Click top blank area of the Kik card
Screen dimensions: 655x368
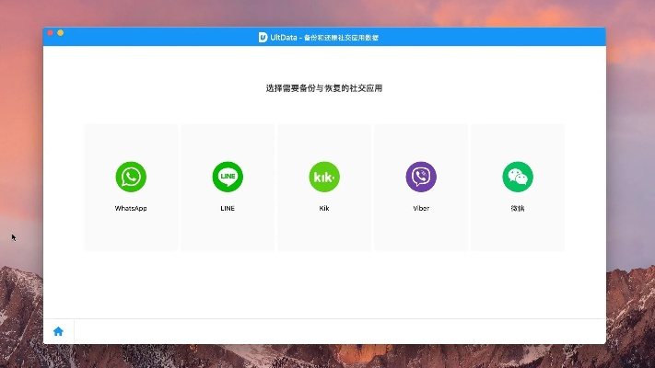[x=324, y=140]
